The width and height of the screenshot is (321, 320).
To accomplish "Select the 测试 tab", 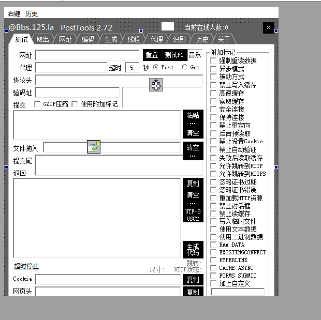I will (x=21, y=39).
